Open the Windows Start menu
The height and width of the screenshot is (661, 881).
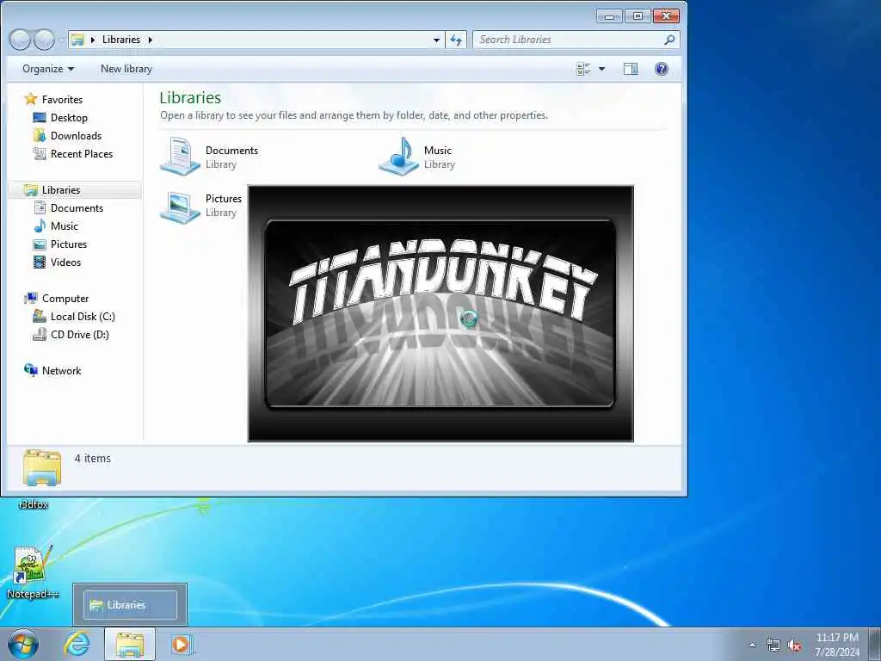click(23, 644)
